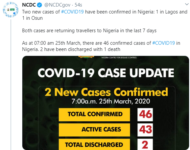Visit the @NCDCgov handle

(x=57, y=5)
